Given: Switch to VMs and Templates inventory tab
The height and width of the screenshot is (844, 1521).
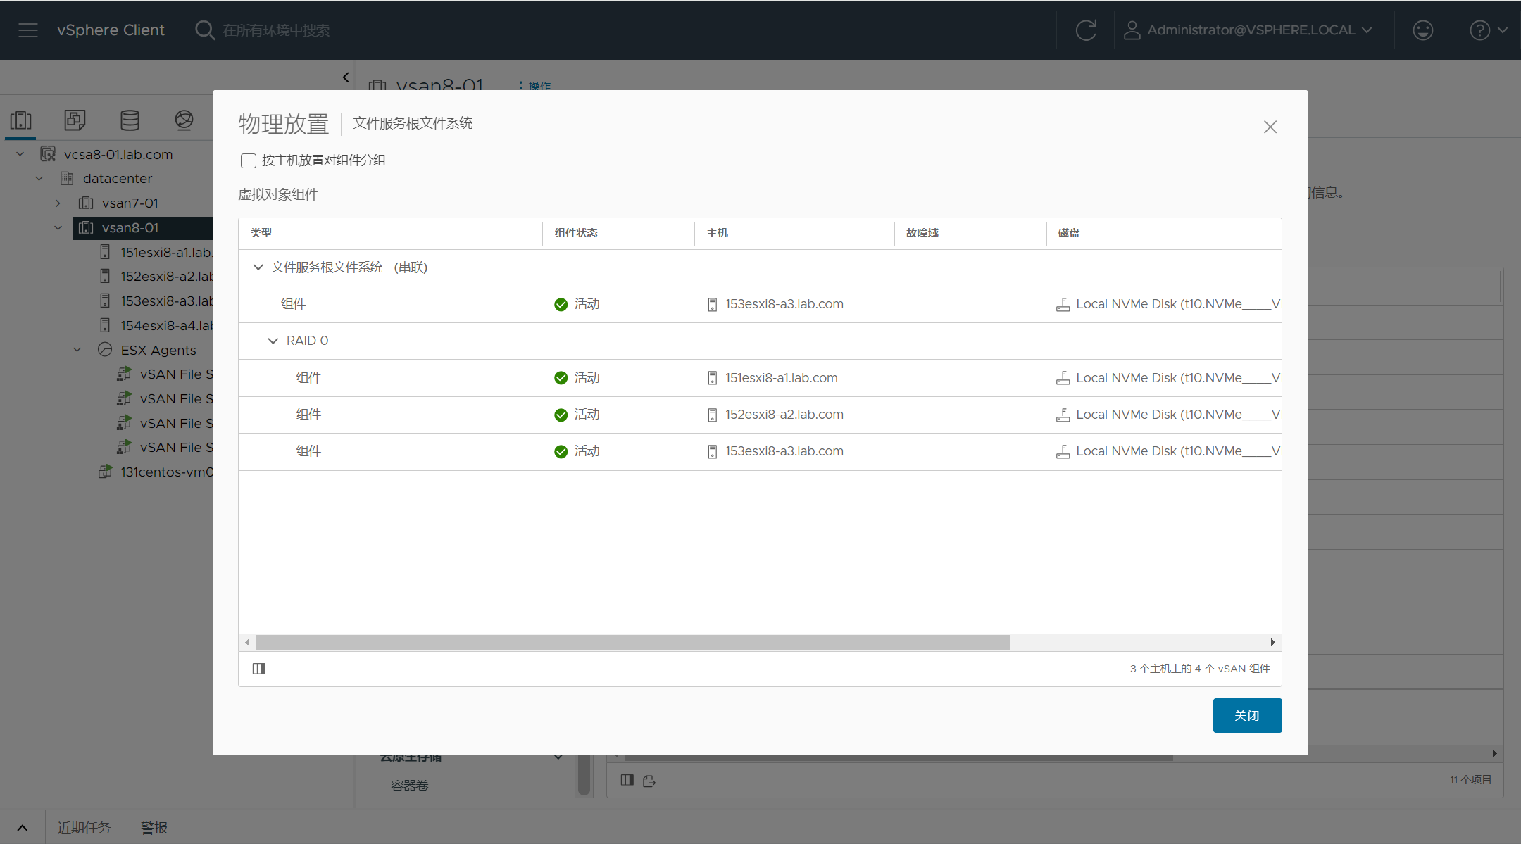Looking at the screenshot, I should coord(75,120).
